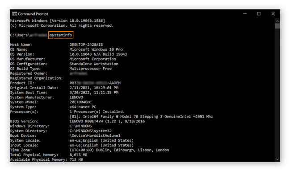
Task: Click the typed 'systeminfo' command
Action: (x=61, y=35)
